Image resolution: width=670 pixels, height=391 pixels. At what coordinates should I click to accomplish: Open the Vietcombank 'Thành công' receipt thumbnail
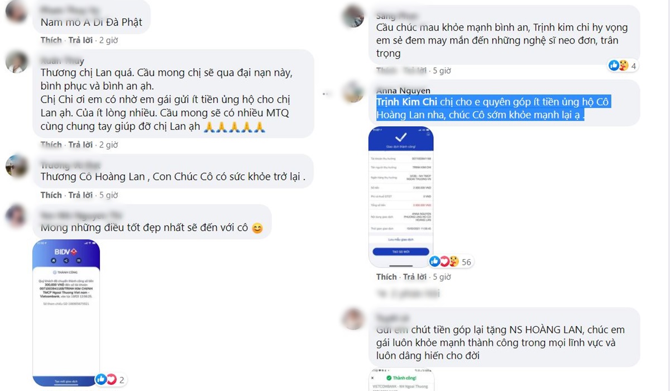pyautogui.click(x=401, y=380)
